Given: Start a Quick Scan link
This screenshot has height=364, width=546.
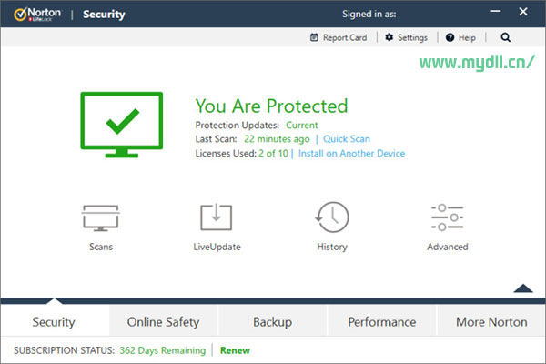Looking at the screenshot, I should 347,139.
